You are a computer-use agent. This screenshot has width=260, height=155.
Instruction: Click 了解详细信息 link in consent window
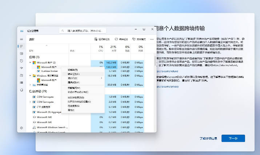(x=208, y=138)
